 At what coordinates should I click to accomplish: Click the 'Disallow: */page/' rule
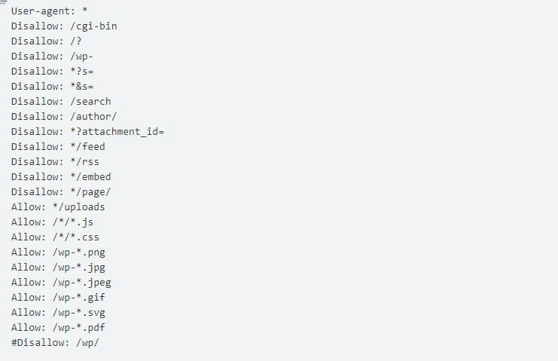tap(61, 192)
